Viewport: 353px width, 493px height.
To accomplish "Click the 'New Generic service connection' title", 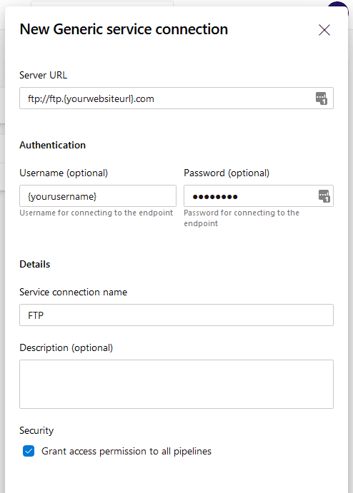I will coord(124,29).
